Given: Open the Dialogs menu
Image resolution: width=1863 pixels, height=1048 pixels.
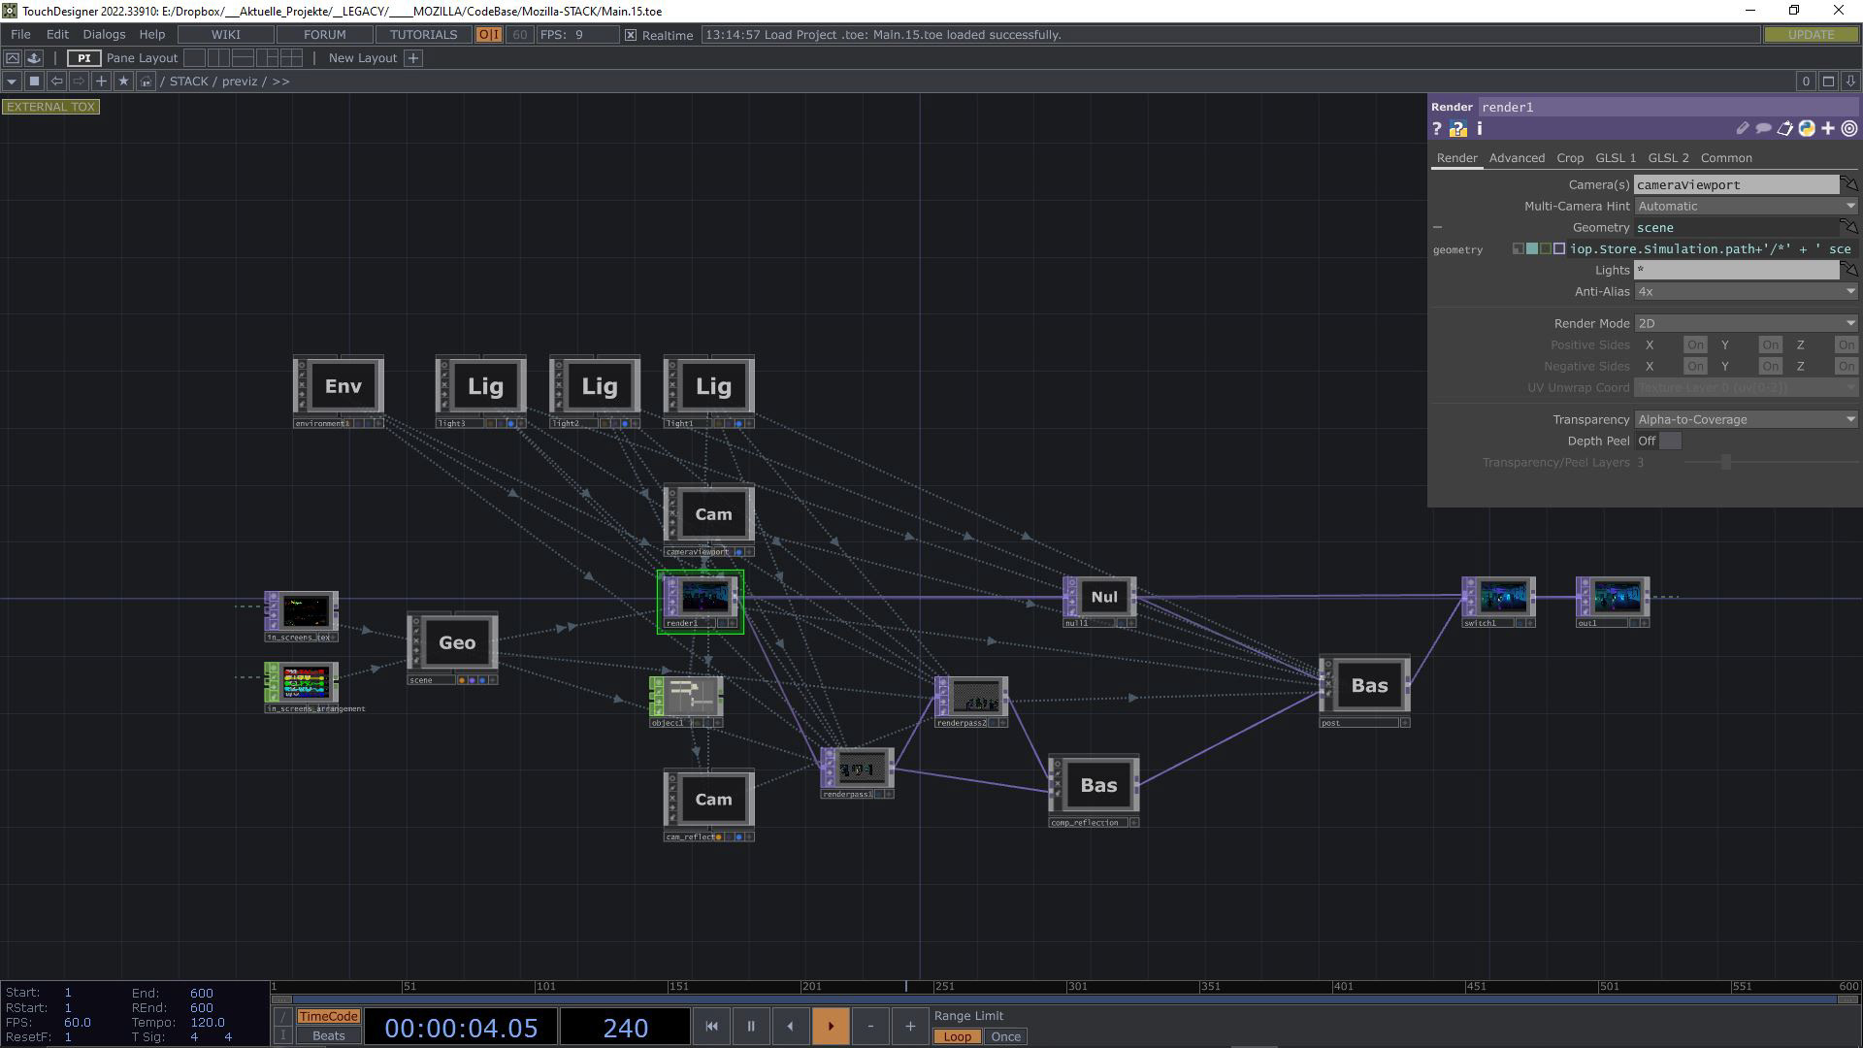Looking at the screenshot, I should 104,35.
